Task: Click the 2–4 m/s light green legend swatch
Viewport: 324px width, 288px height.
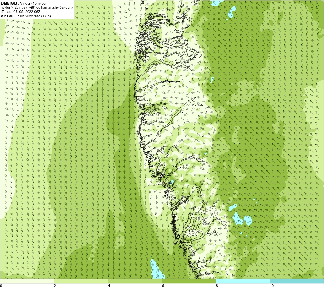Action: [81, 281]
